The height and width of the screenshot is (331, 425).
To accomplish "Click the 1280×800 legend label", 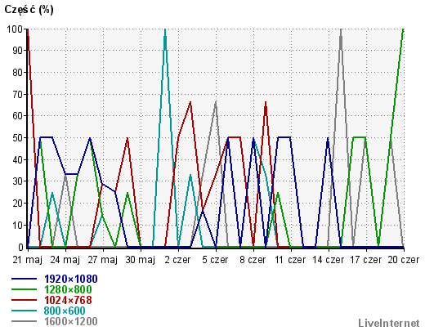I will pyautogui.click(x=68, y=289).
